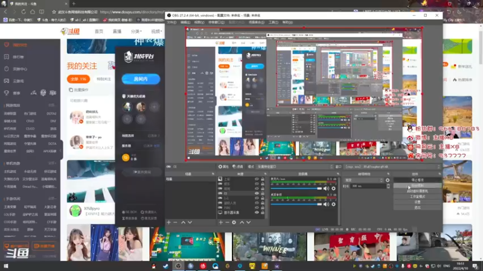Pop out the 场景 dock via header icon
Viewport: 483px width, 271px height.
[x=213, y=174]
